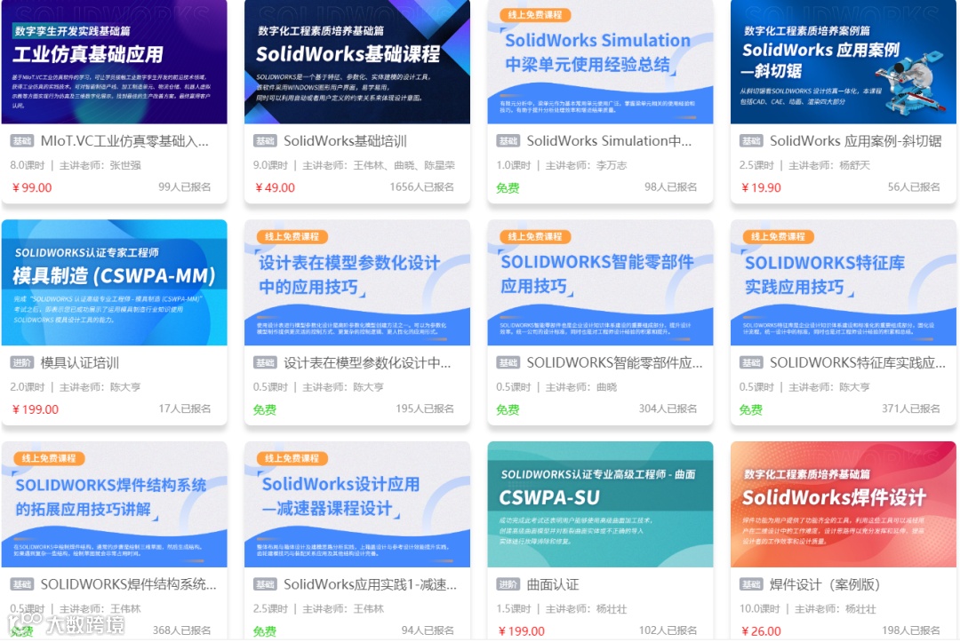Click the 线上免费课程 badge on 特征库 course
This screenshot has width=960, height=642.
click(x=778, y=236)
